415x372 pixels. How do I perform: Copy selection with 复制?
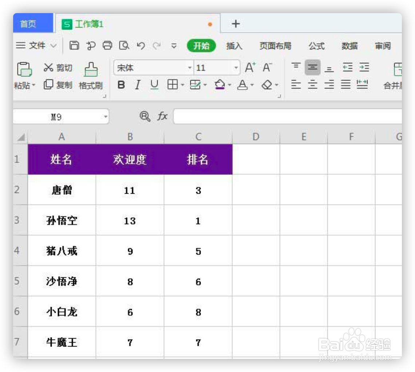tap(58, 85)
